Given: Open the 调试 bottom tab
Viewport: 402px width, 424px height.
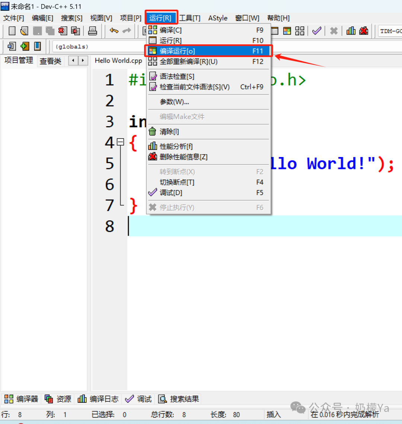Looking at the screenshot, I should 138,399.
